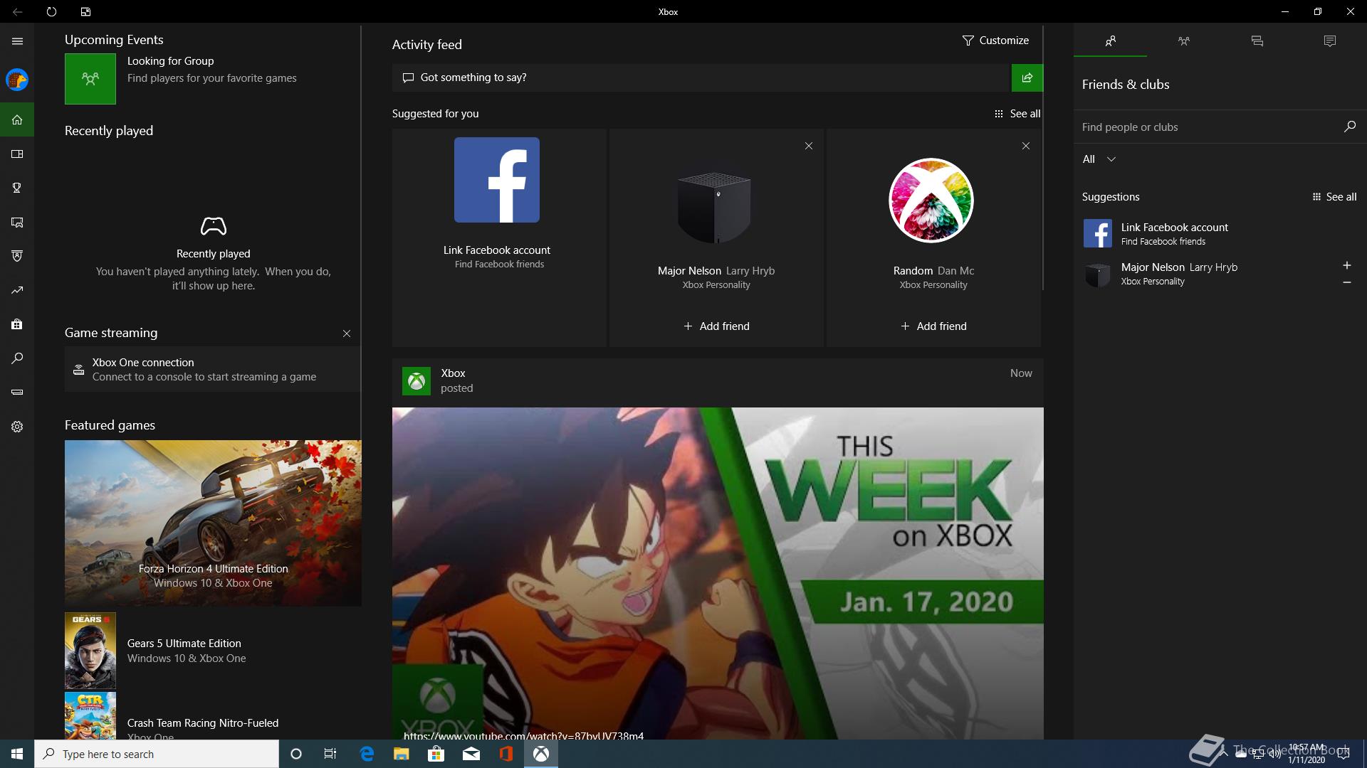Open the hamburger navigation menu
Image resolution: width=1367 pixels, height=768 pixels.
point(17,41)
